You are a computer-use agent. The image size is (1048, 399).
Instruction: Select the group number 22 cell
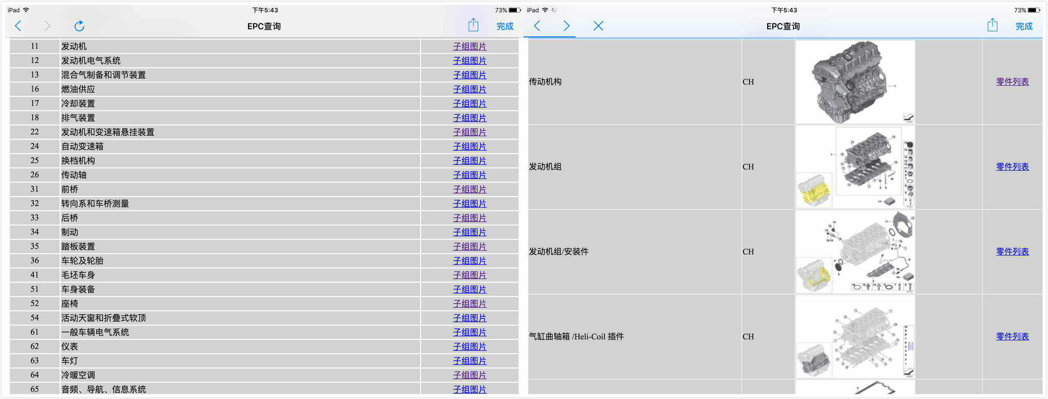click(35, 132)
